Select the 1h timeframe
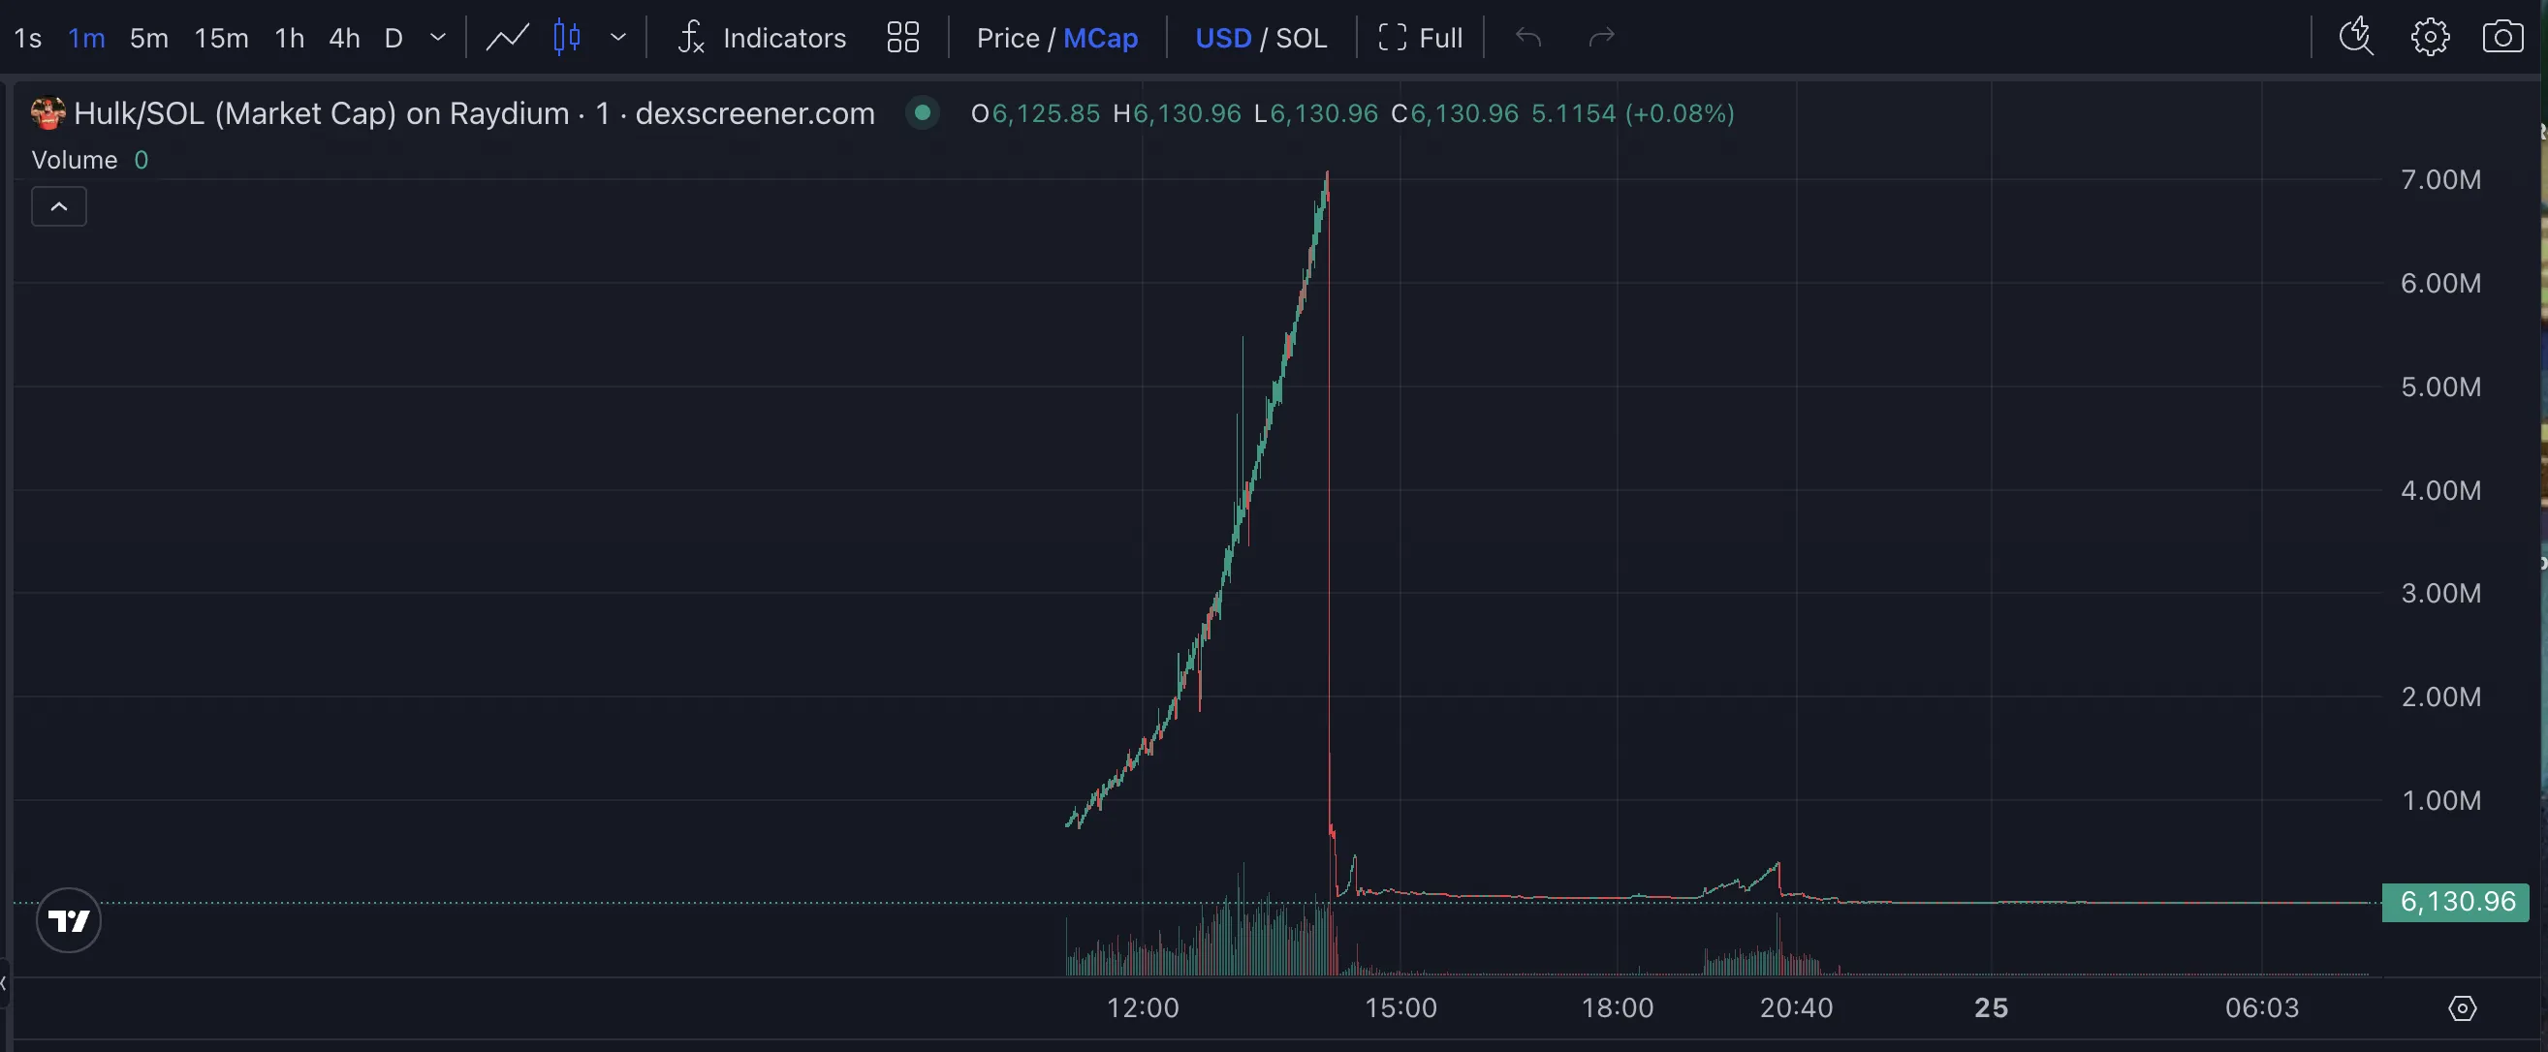The height and width of the screenshot is (1052, 2548). click(x=289, y=38)
